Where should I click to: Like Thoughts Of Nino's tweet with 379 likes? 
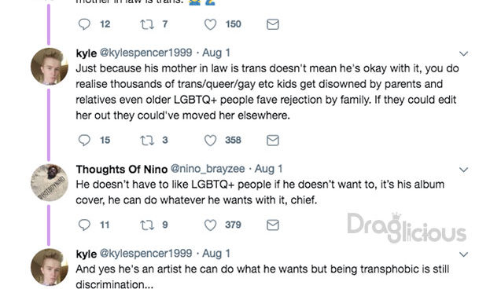click(x=210, y=225)
